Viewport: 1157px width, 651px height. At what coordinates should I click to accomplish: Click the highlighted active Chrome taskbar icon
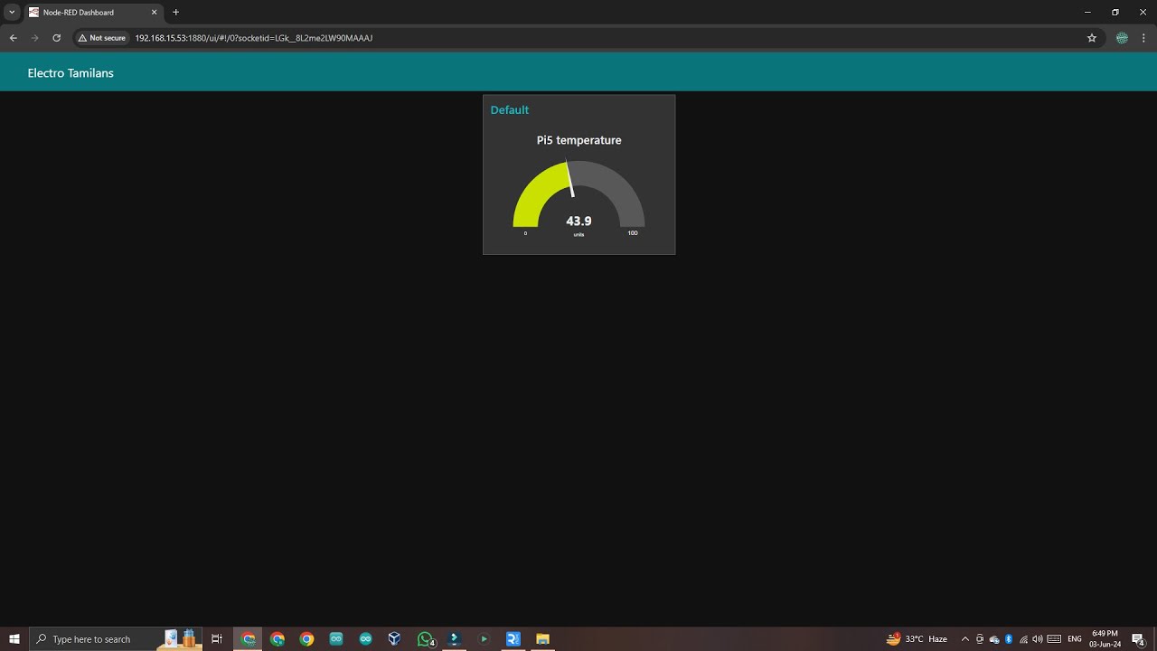click(x=249, y=639)
